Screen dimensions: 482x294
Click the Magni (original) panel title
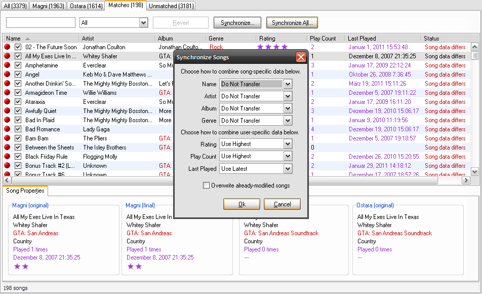pos(30,205)
